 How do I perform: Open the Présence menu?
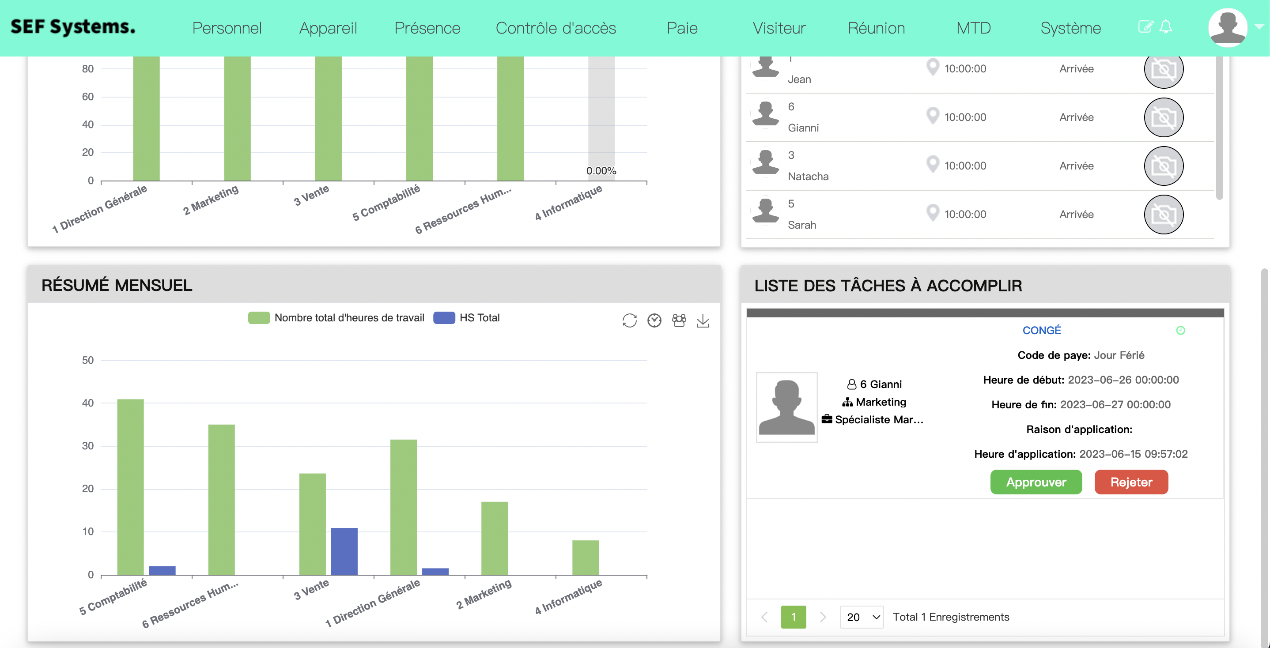[427, 28]
